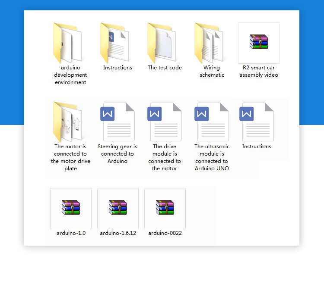
Task: Open The test code folder icon
Action: 162,43
